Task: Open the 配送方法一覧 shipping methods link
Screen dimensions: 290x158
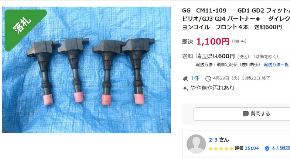Action: point(276,64)
